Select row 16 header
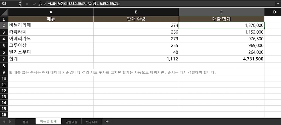Image resolution: width=281 pixels, height=125 pixels. tap(4, 114)
